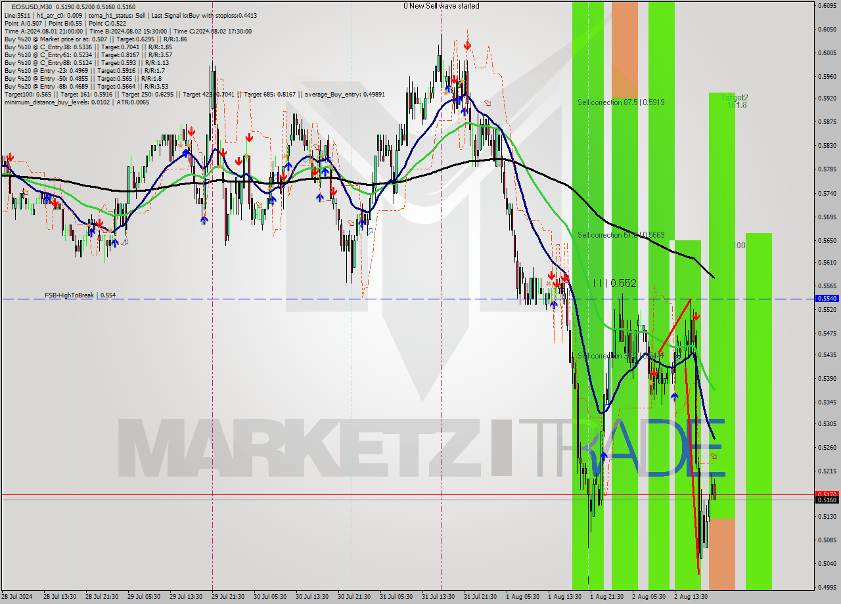
Task: Click the 0.6050 price axis label
Action: pos(827,30)
